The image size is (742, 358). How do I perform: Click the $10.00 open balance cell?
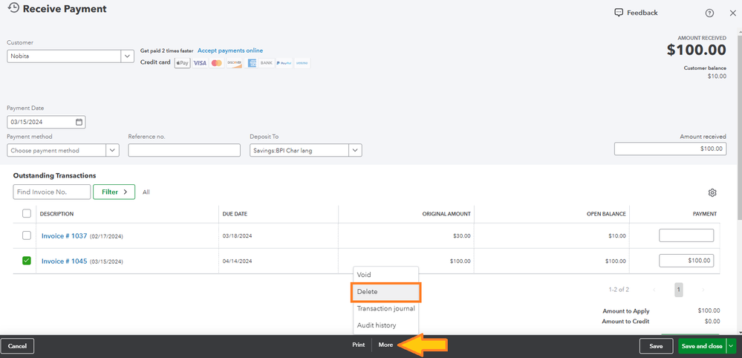pyautogui.click(x=616, y=235)
